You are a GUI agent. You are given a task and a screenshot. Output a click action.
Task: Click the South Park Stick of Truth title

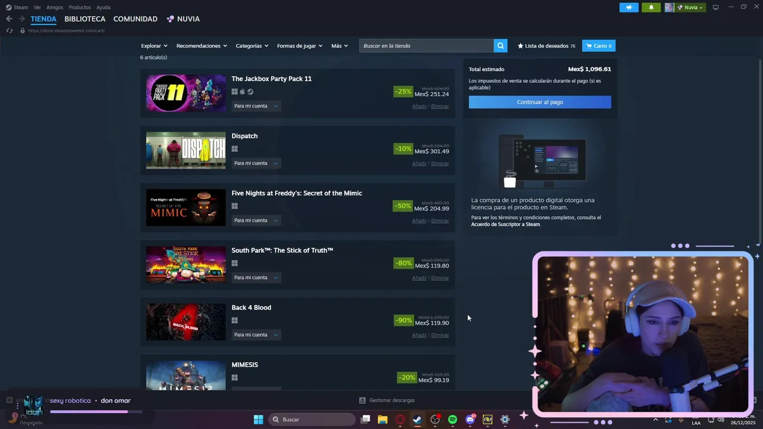pos(282,250)
